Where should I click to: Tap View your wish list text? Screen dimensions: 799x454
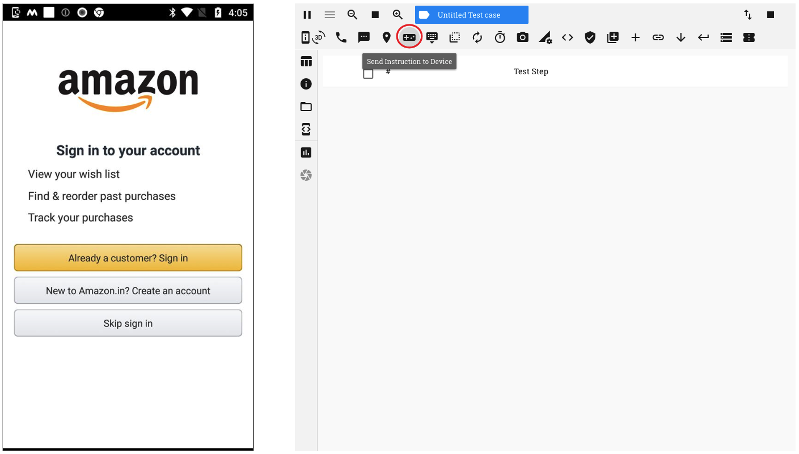pyautogui.click(x=74, y=174)
